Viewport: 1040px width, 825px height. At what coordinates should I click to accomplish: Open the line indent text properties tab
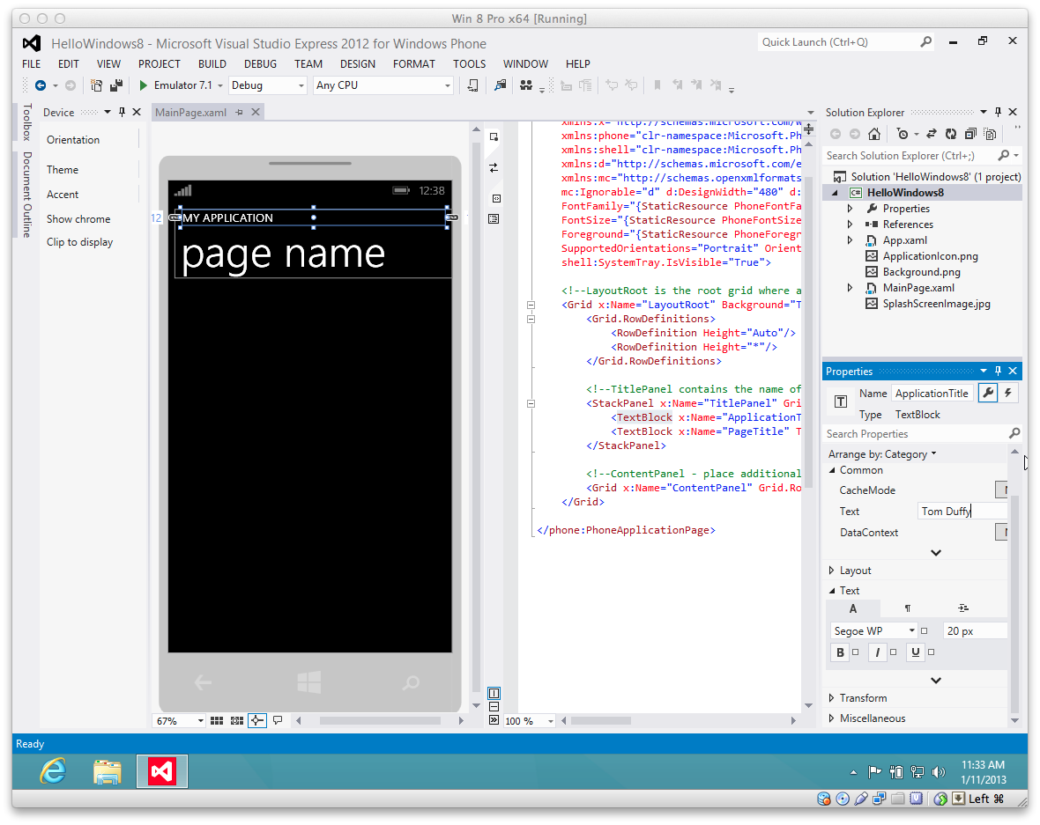click(x=963, y=608)
